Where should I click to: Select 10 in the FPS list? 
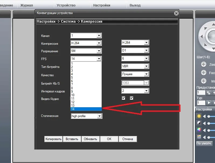point(86,95)
